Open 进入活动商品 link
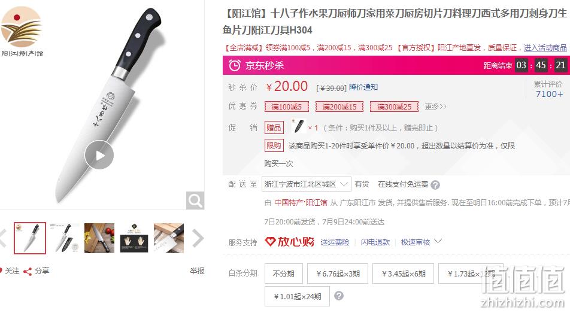This screenshot has width=570, height=313. (545, 48)
